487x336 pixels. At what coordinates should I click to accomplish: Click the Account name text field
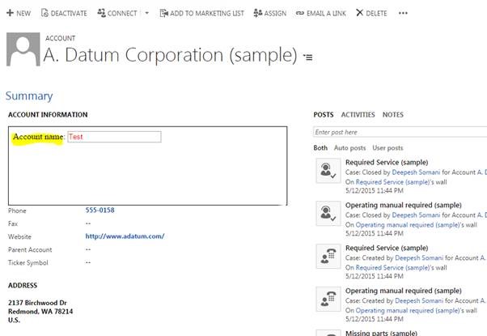114,137
